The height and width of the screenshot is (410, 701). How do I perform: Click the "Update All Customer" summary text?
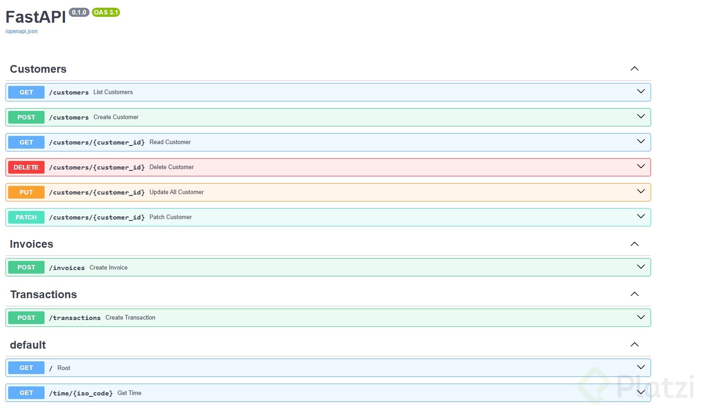click(176, 192)
